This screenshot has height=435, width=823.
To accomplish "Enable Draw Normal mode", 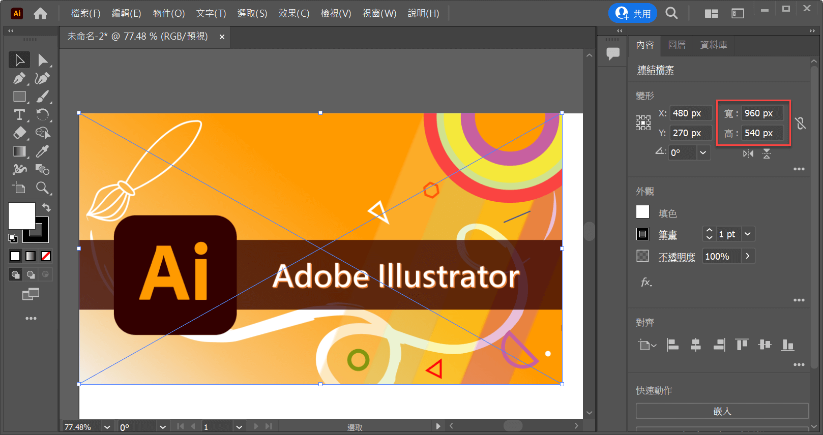I will tap(16, 274).
